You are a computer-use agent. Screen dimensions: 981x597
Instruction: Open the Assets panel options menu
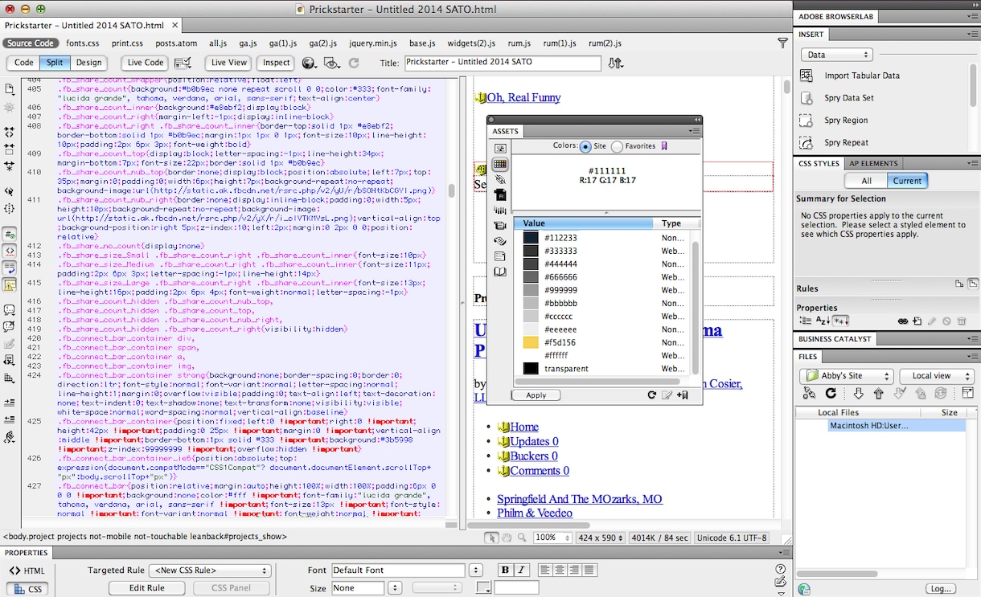[695, 131]
